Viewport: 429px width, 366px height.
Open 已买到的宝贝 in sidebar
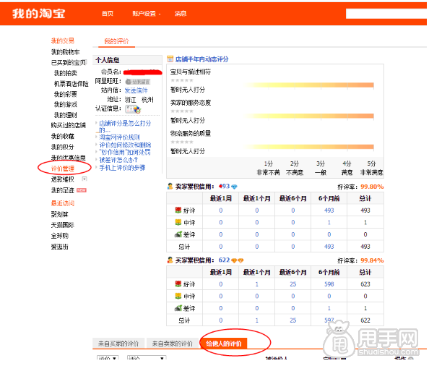69,63
